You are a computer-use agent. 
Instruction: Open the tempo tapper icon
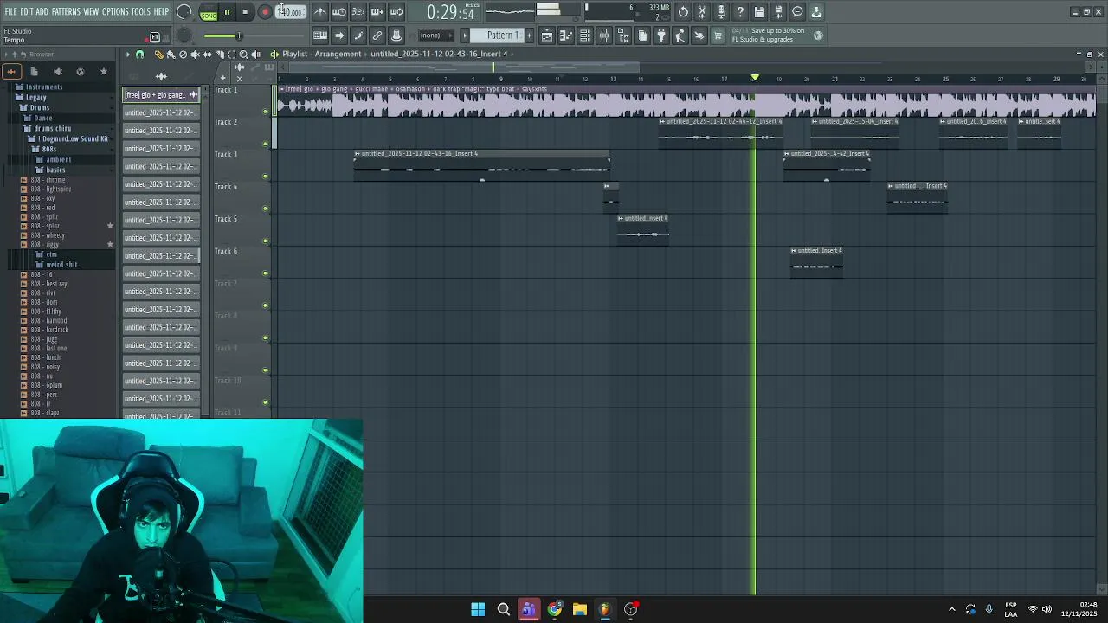680,35
